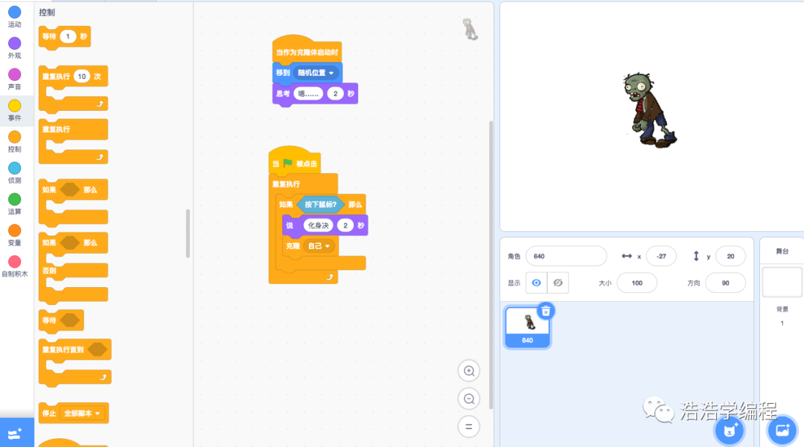This screenshot has width=804, height=447.
Task: Click the 重复执行直到 palette block
Action: pyautogui.click(x=75, y=362)
